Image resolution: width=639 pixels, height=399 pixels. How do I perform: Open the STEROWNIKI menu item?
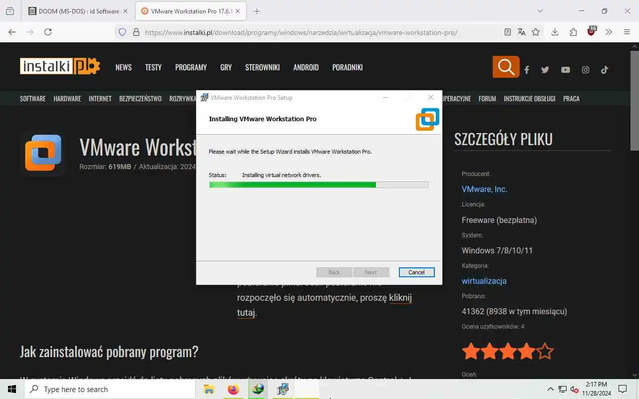point(263,67)
